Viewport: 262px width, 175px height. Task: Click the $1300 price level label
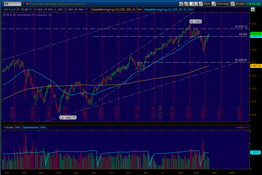click(x=243, y=34)
